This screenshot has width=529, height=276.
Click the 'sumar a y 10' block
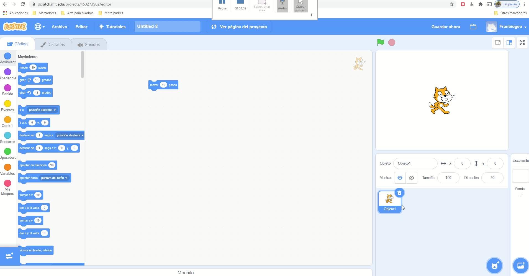(30, 221)
